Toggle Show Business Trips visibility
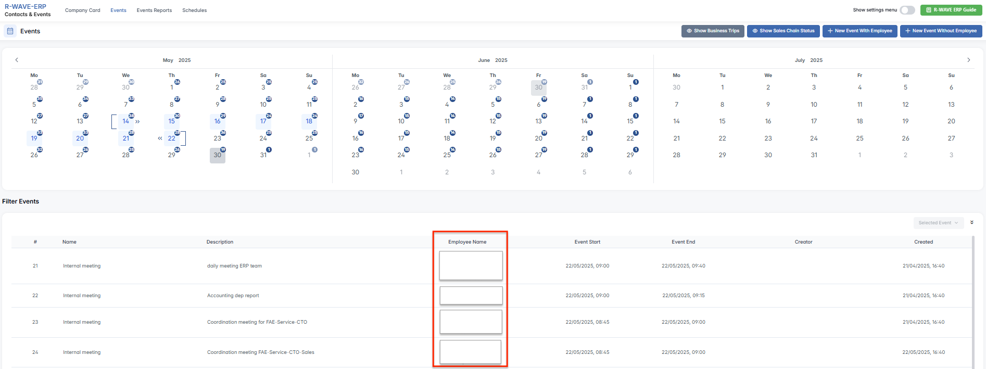Image resolution: width=986 pixels, height=369 pixels. pyautogui.click(x=713, y=31)
